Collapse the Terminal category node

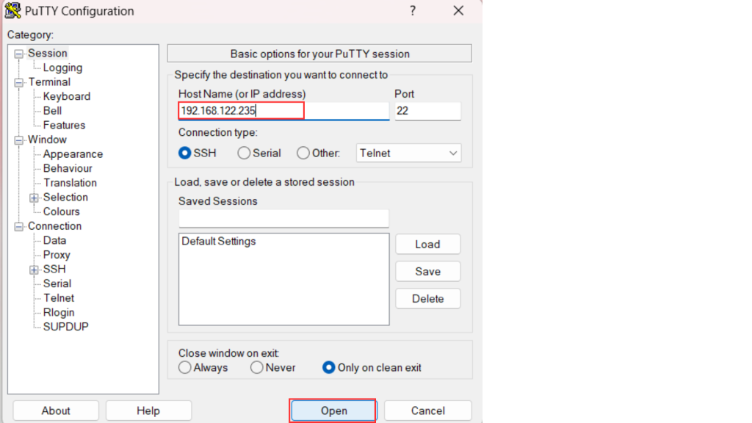click(x=19, y=82)
